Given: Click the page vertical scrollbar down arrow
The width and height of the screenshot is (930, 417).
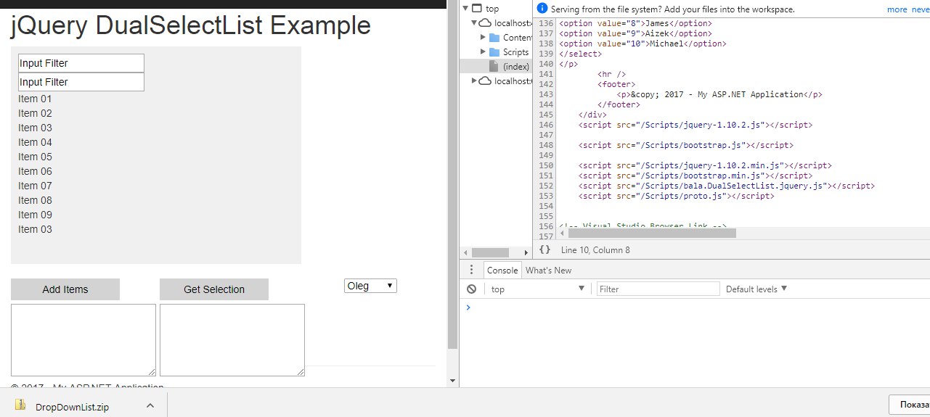Looking at the screenshot, I should click(x=453, y=381).
